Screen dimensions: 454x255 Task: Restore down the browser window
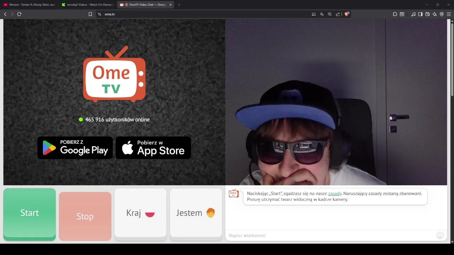click(437, 5)
